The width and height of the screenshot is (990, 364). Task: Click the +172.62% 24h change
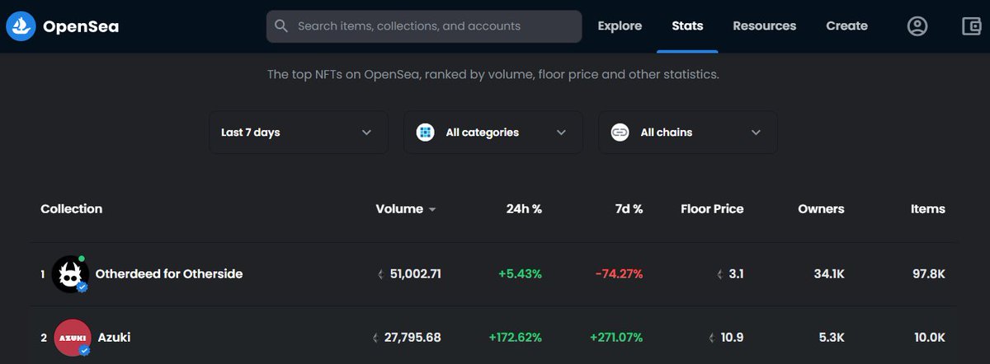click(x=516, y=338)
